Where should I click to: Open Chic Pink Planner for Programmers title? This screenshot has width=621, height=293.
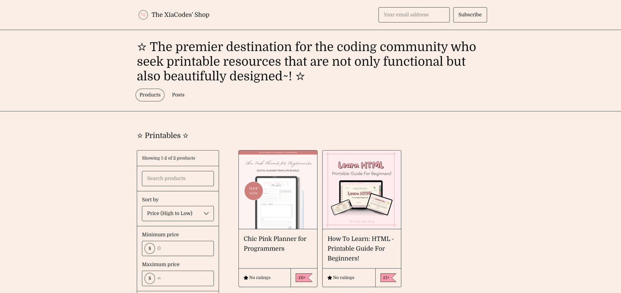coord(275,244)
